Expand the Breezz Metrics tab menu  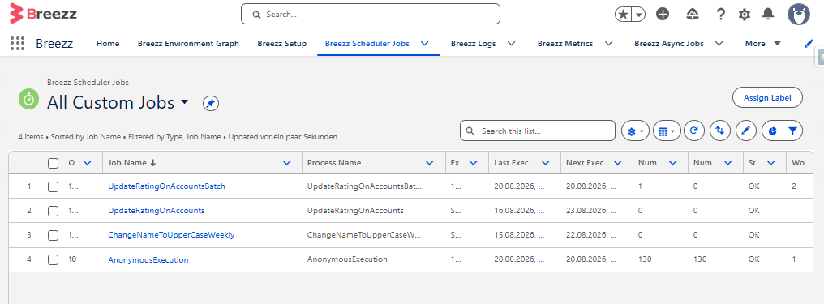point(608,44)
